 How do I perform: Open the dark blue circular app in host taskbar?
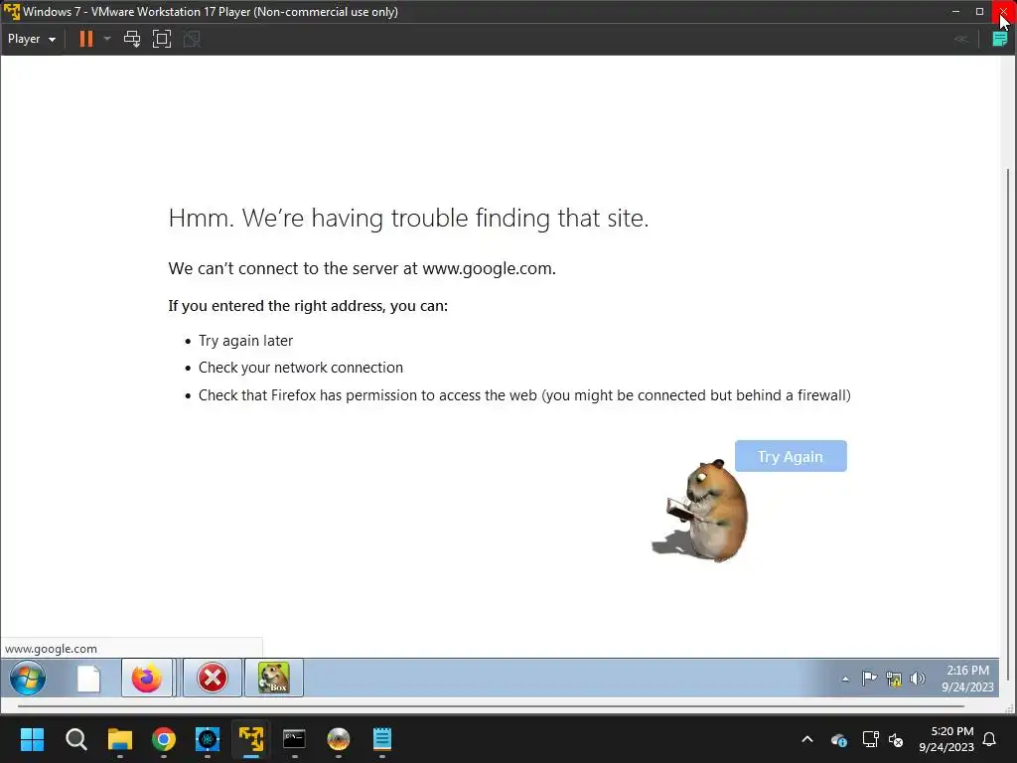(208, 739)
